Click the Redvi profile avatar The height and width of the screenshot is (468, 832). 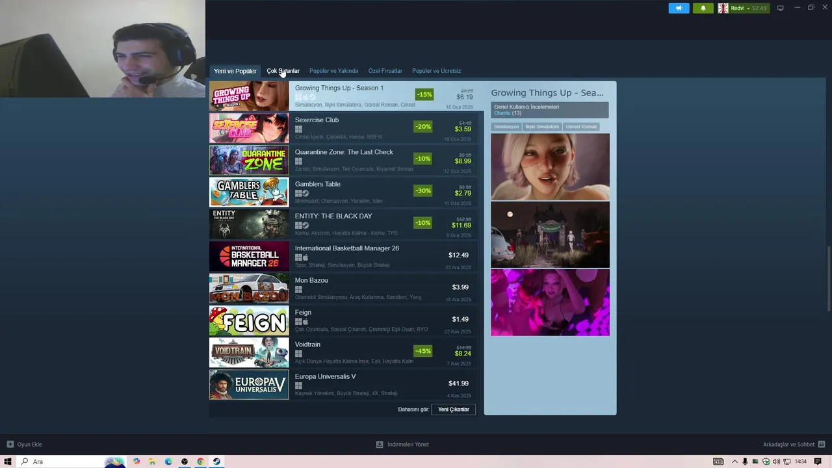tap(723, 8)
